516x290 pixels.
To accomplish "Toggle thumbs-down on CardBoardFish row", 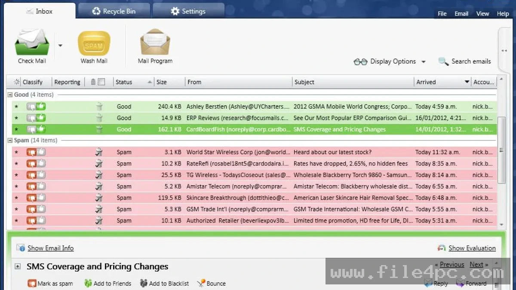I will pos(31,129).
